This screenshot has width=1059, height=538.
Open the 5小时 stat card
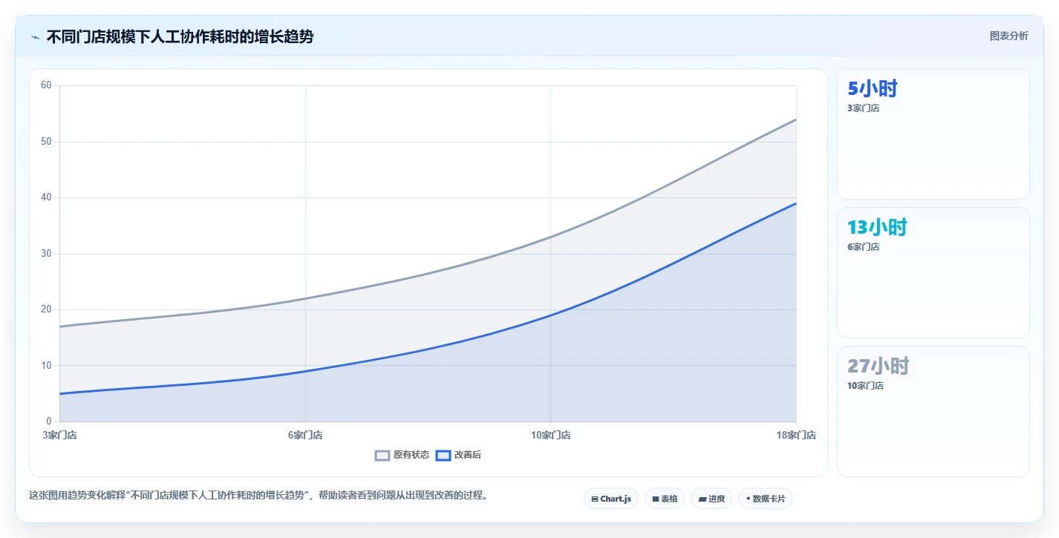[933, 134]
